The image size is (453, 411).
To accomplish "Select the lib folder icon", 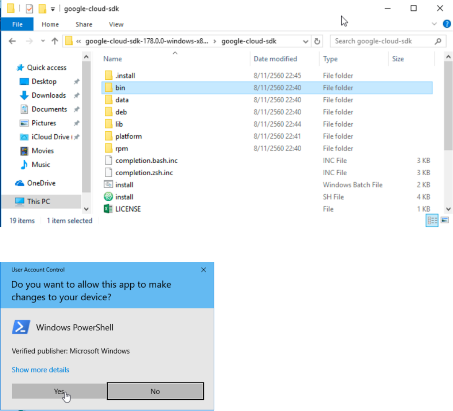I will tap(109, 124).
